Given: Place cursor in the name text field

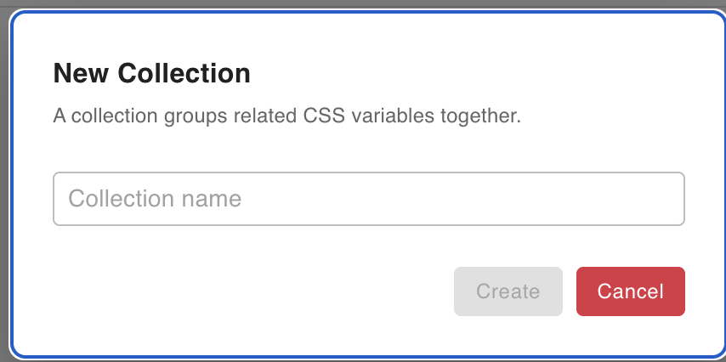Looking at the screenshot, I should (368, 199).
